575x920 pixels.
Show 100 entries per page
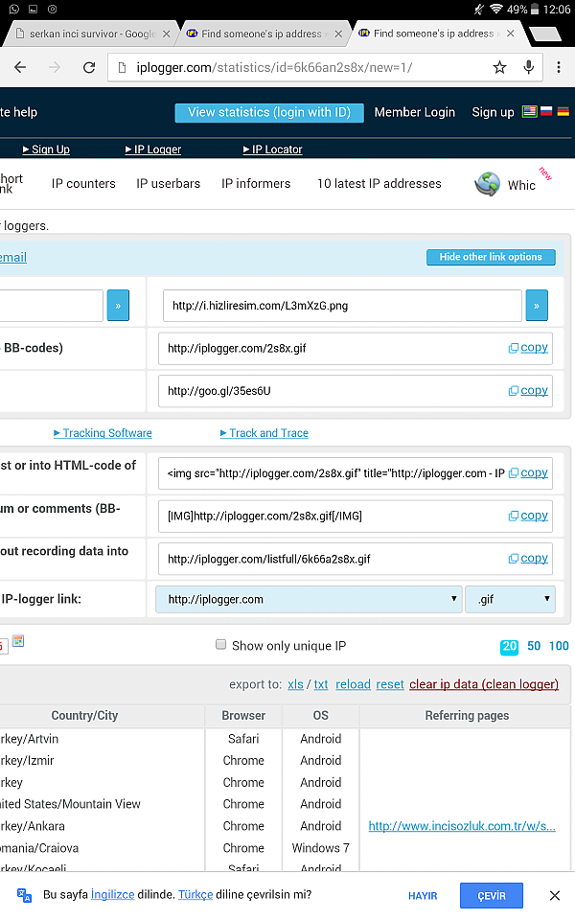click(x=559, y=646)
